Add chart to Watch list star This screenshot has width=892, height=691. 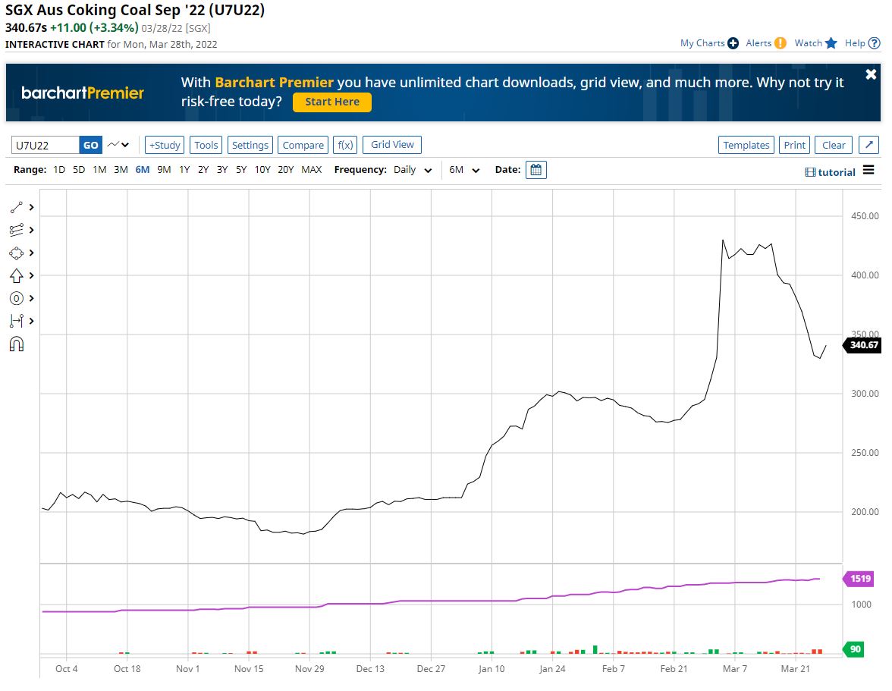[x=831, y=43]
